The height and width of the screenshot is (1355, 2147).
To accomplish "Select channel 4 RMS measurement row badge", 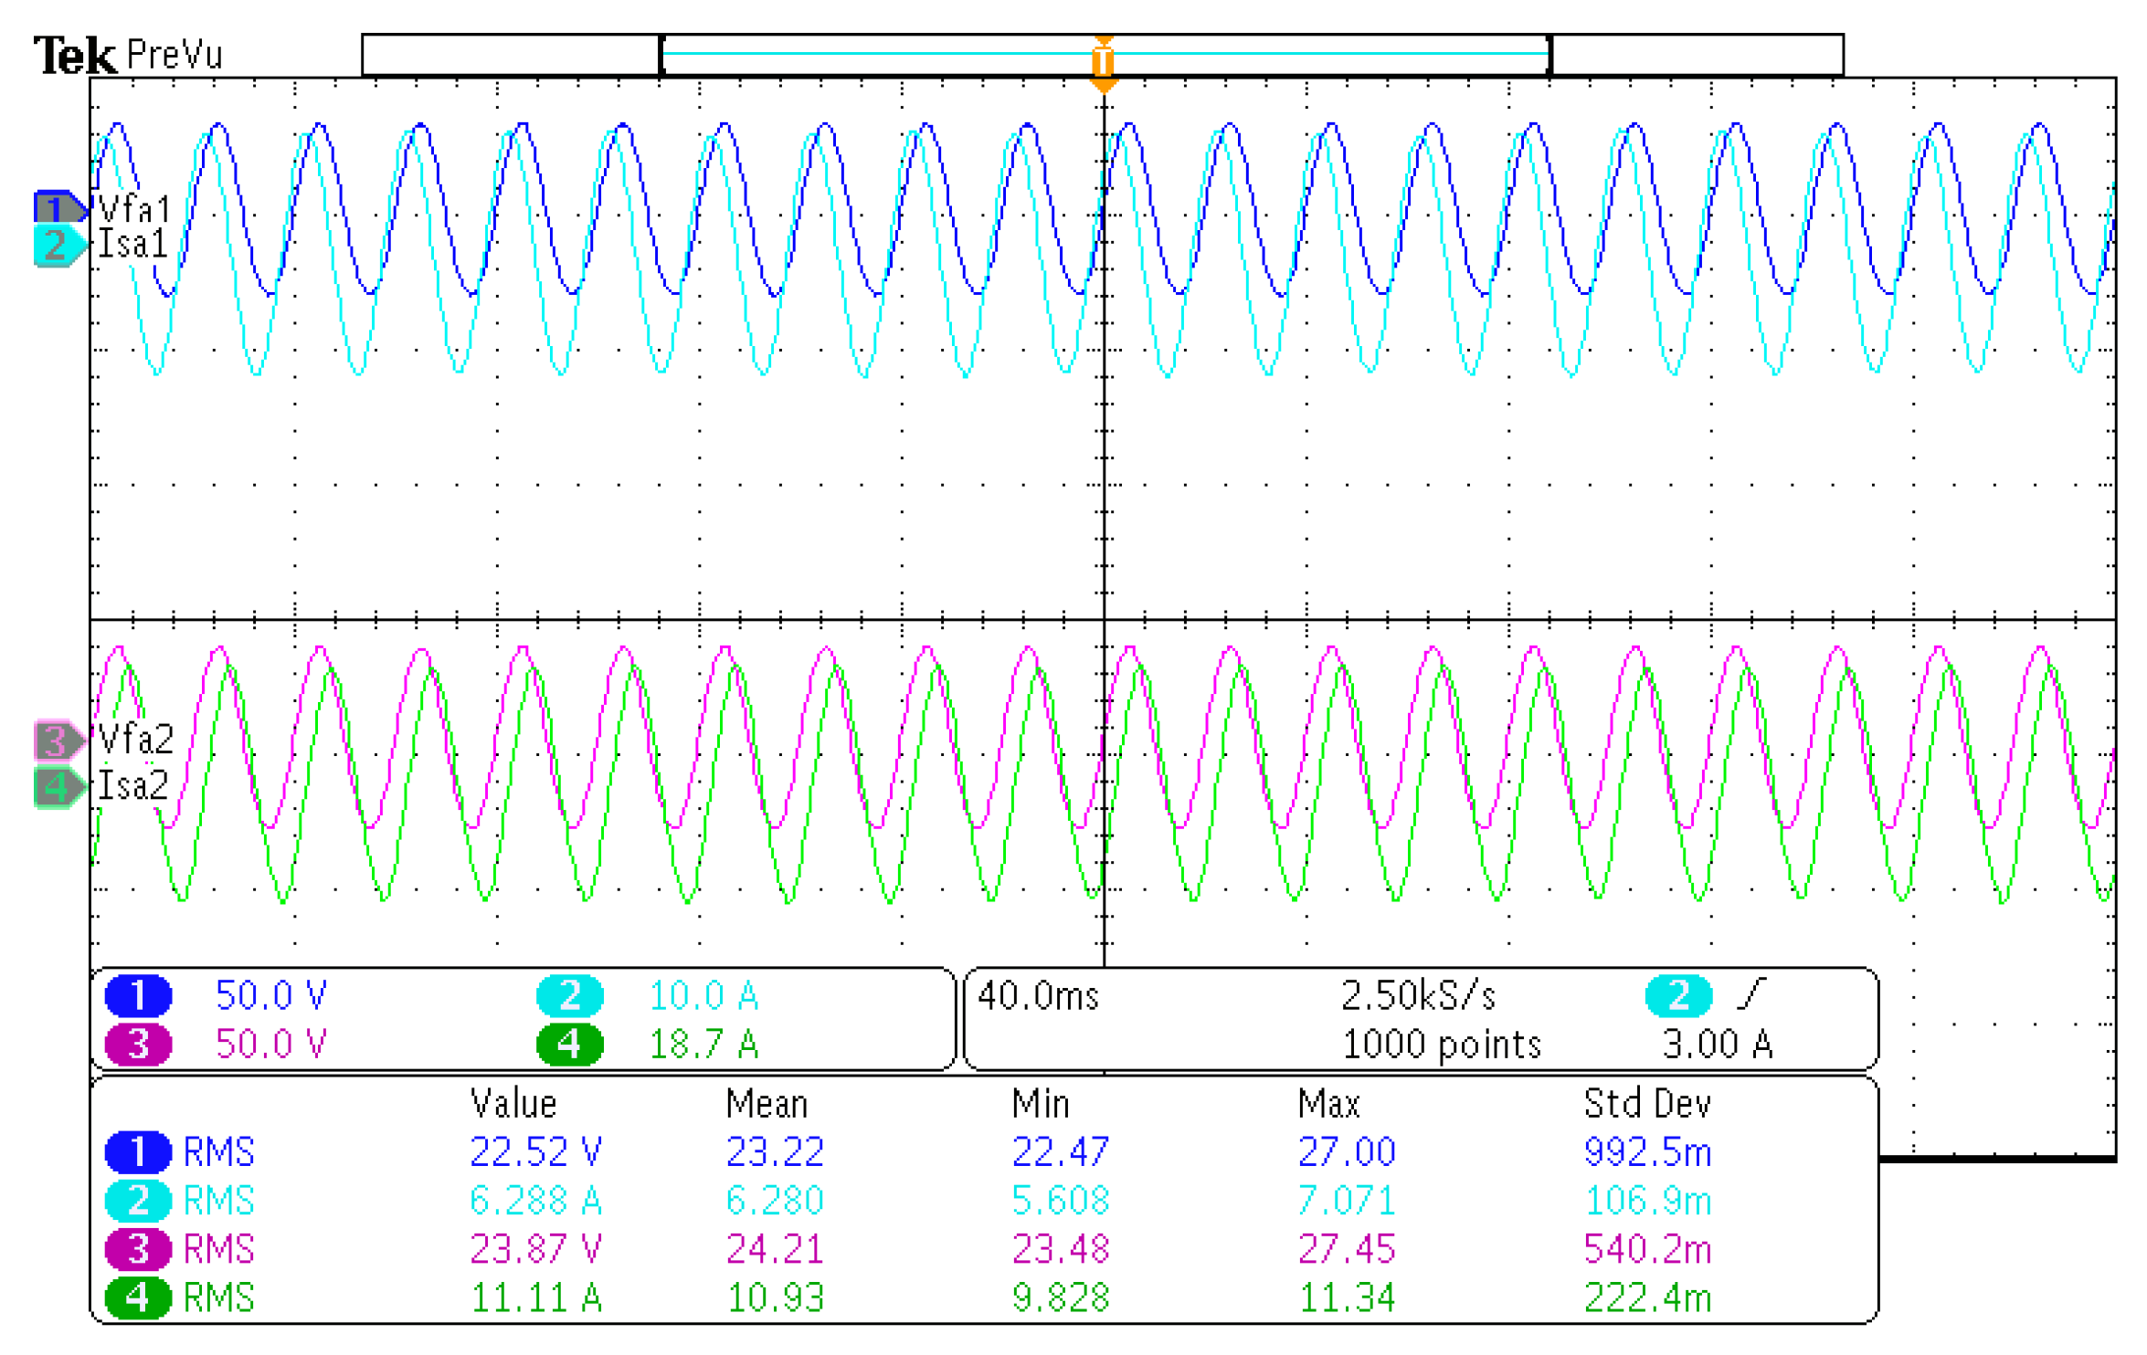I will pos(138,1297).
